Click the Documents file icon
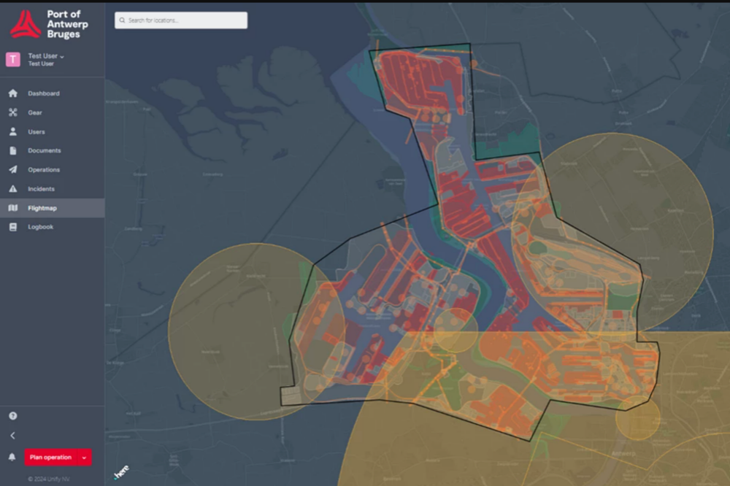Viewport: 730px width, 486px height. (x=12, y=151)
